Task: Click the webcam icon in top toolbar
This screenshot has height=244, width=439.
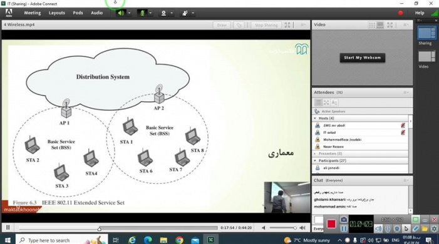Action: pos(163,13)
